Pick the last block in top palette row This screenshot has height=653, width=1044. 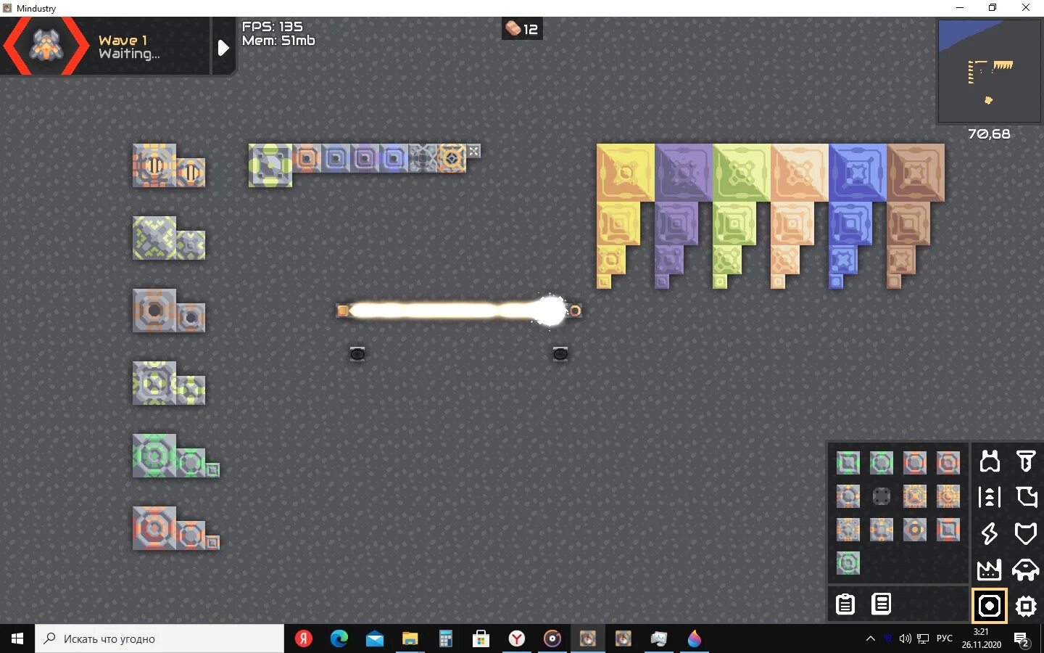click(948, 462)
